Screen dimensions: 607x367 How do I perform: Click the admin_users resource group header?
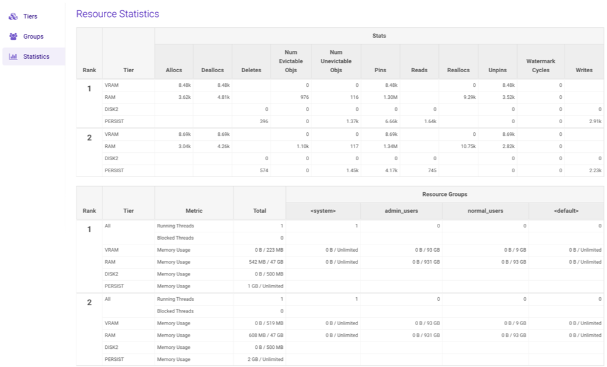point(401,210)
